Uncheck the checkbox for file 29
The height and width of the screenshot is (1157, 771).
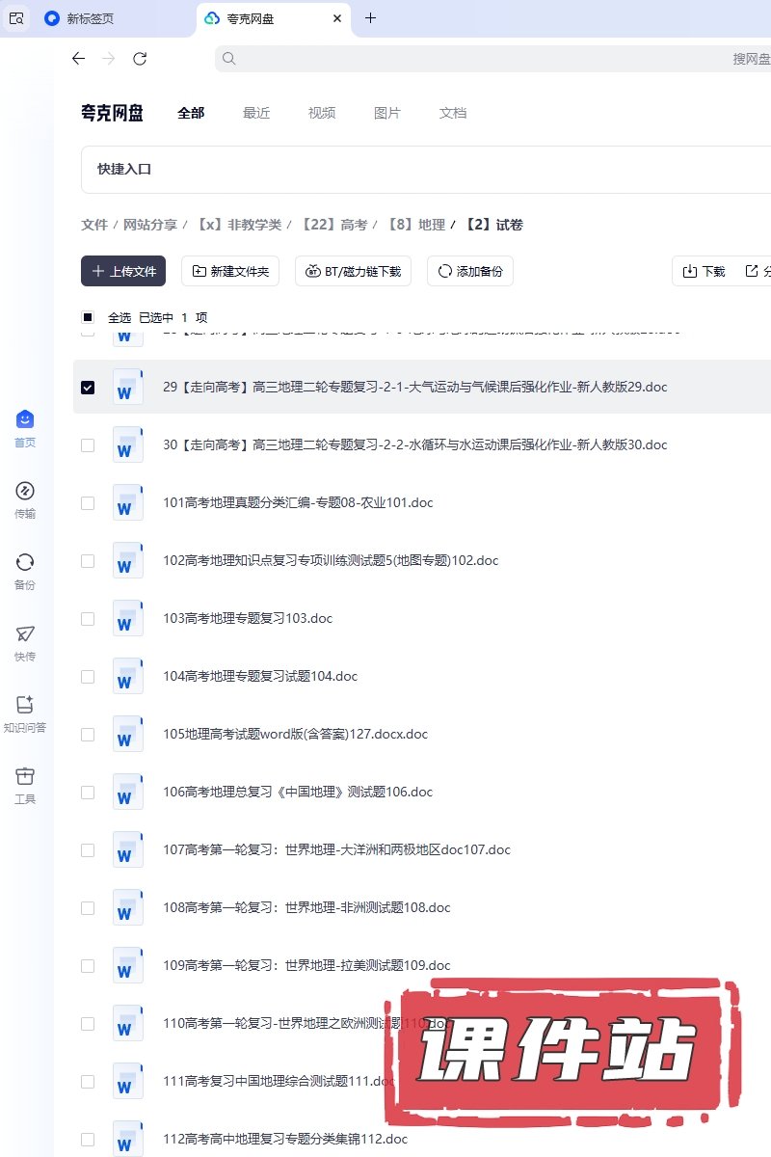click(x=88, y=387)
